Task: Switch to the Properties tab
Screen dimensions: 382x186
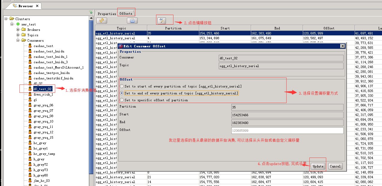Action: pos(107,14)
